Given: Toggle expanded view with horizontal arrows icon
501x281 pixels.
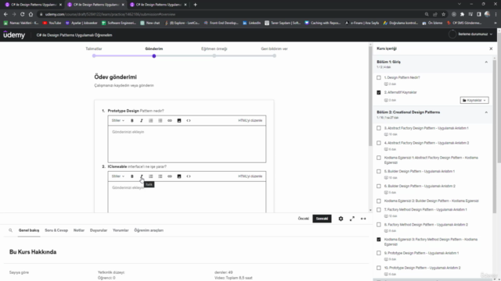Looking at the screenshot, I should [363, 219].
